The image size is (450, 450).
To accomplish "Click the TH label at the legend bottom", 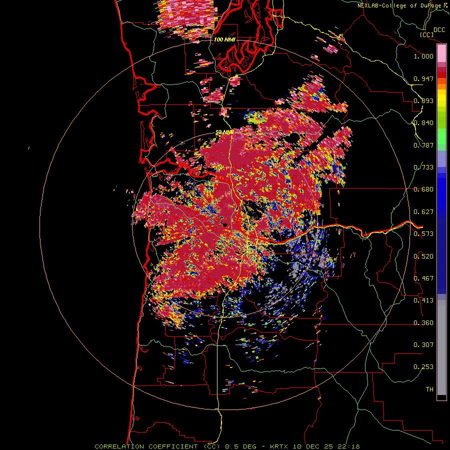I will (429, 389).
